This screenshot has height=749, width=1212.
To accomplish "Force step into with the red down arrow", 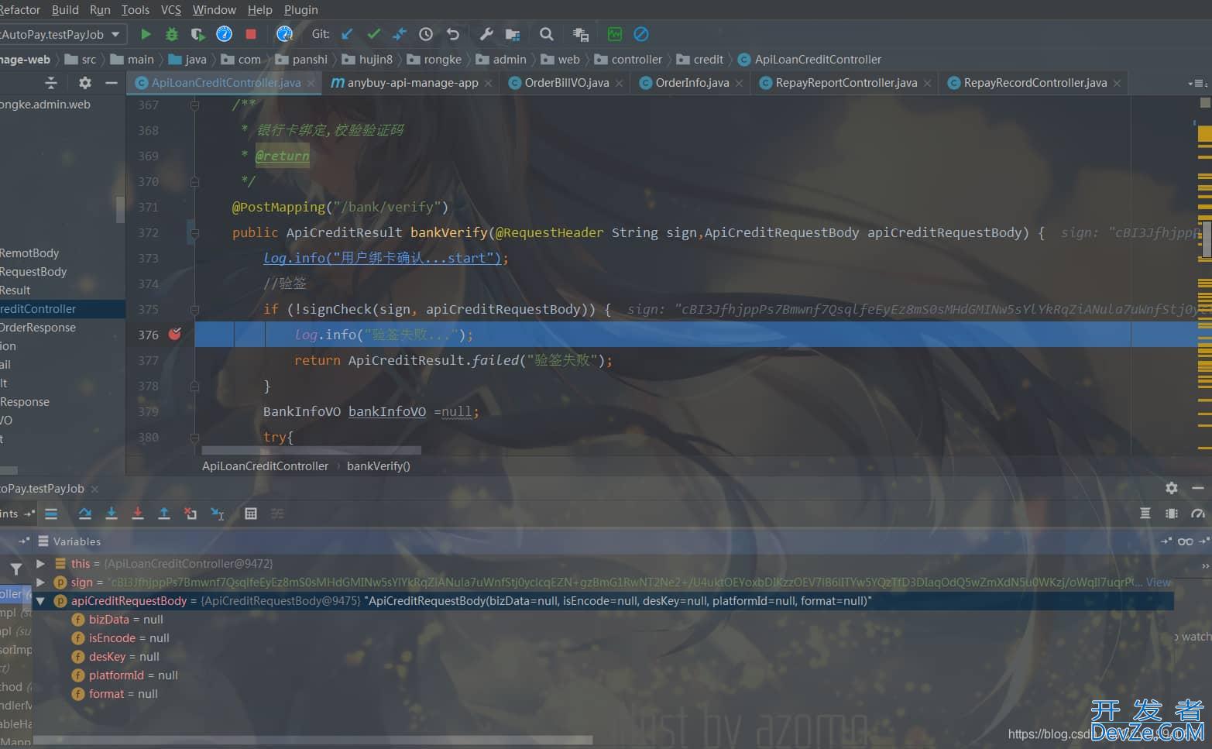I will click(138, 514).
